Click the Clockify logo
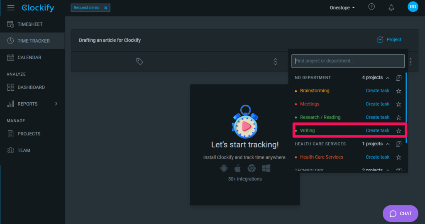Screen dimensions: 425x224 click(38, 8)
